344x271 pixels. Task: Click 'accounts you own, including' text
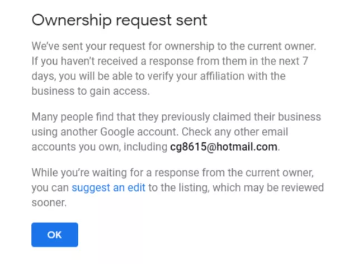tap(100, 147)
